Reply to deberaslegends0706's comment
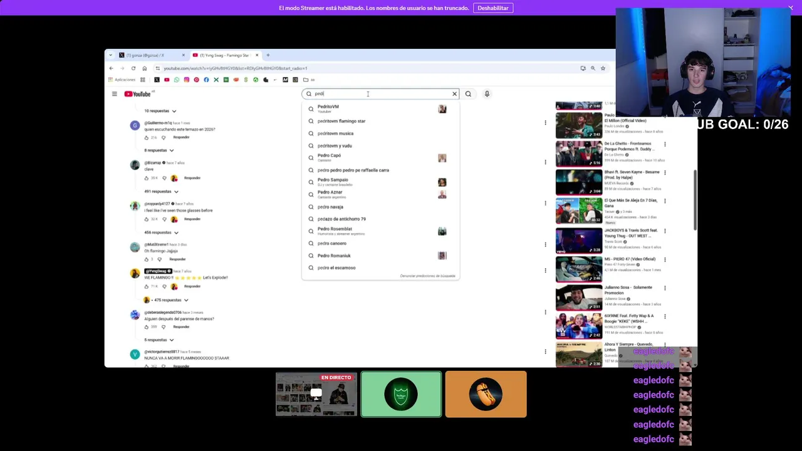The image size is (802, 451). pos(181,327)
